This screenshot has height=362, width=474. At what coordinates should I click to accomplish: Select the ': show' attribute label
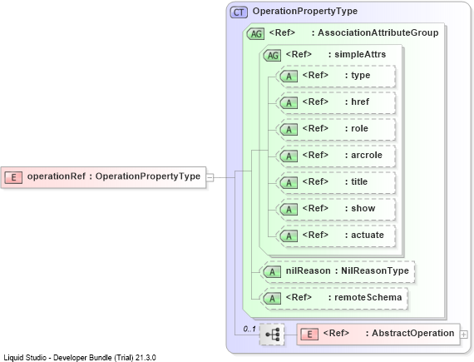click(x=360, y=208)
